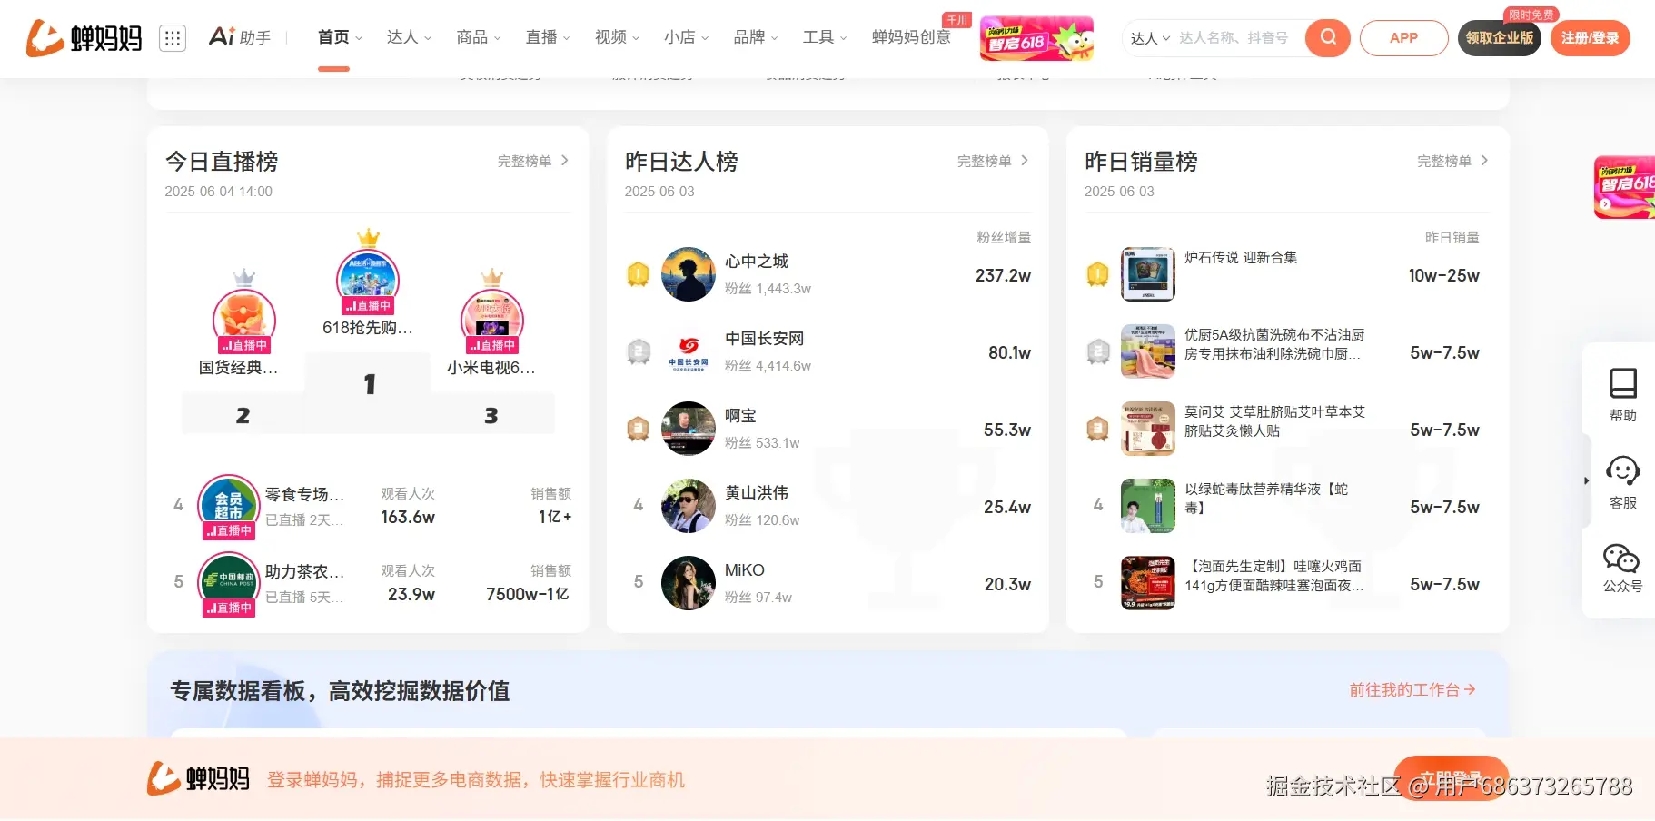Viewport: 1655px width, 821px height.
Task: Open avatar of 618抢先购 livestream ranked first
Action: 368,279
